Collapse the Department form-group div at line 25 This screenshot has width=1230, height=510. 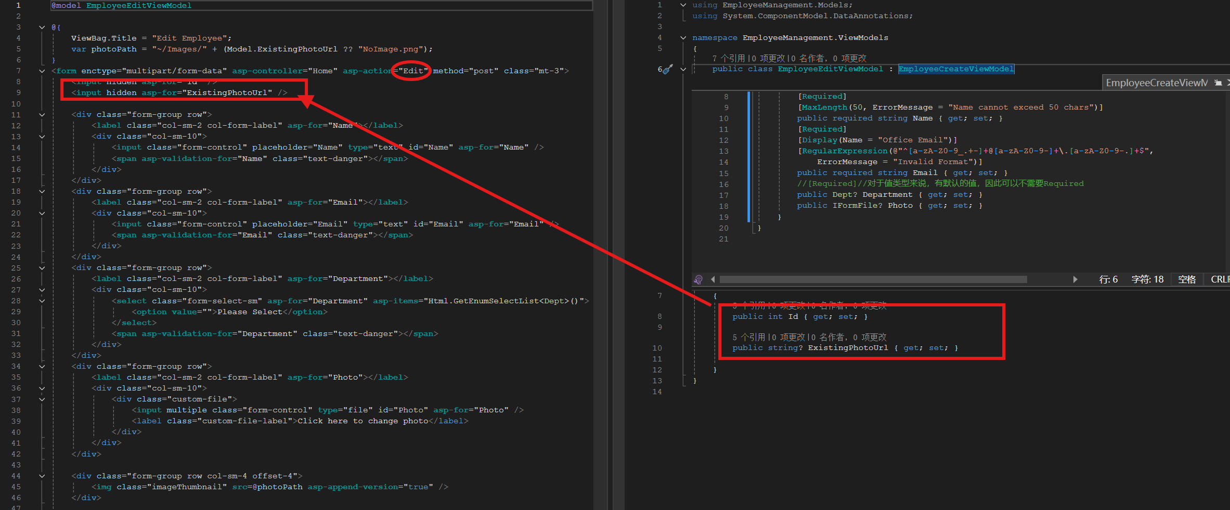point(42,268)
